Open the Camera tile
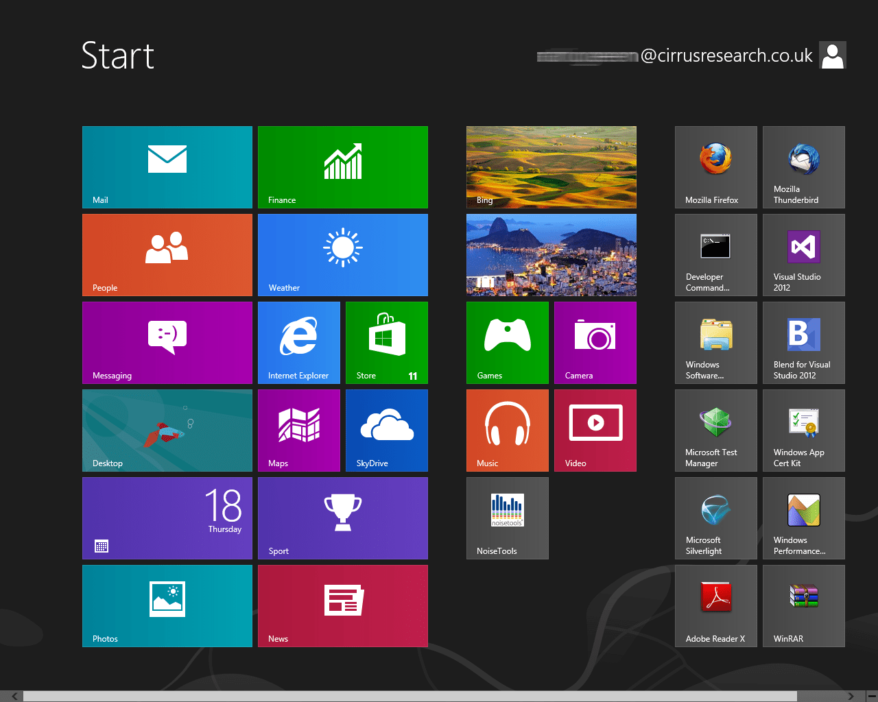 595,343
